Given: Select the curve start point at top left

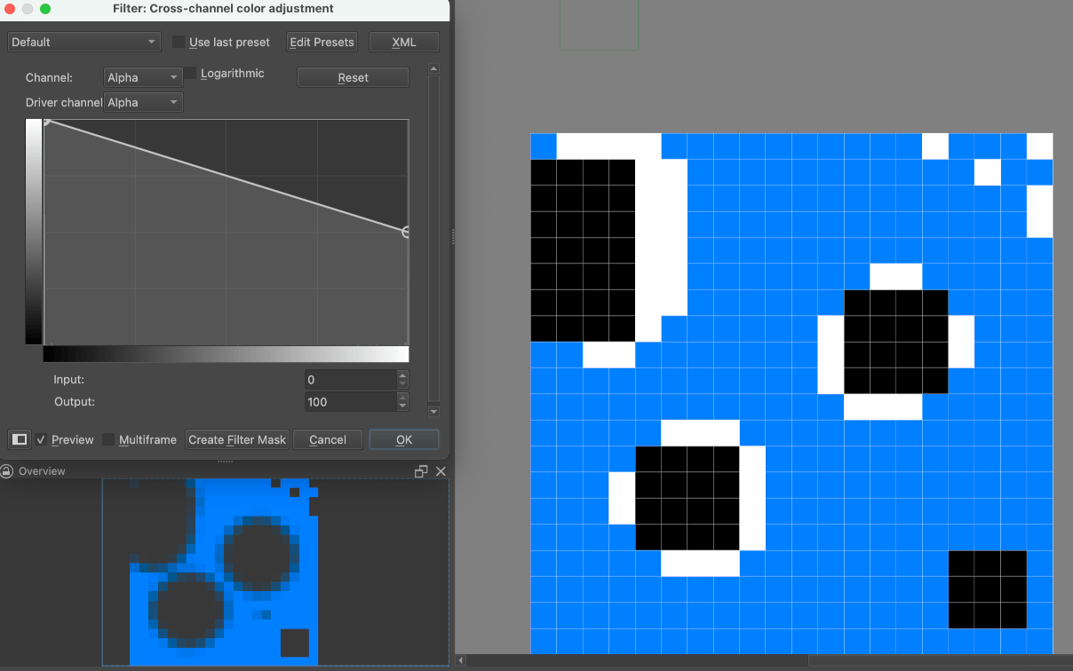Looking at the screenshot, I should point(46,122).
